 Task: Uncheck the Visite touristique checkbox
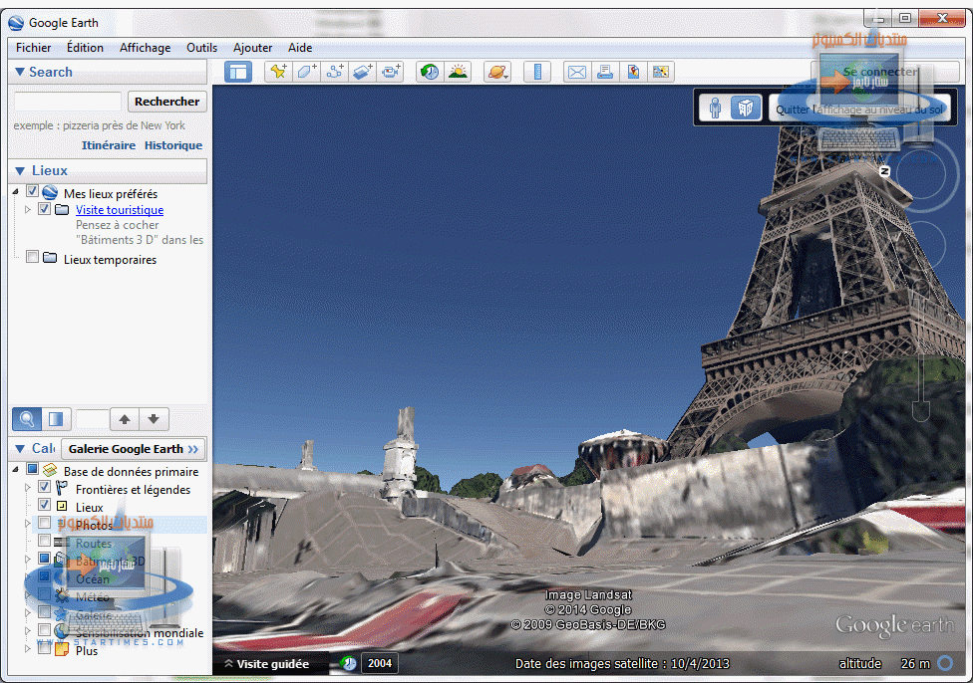click(x=44, y=210)
